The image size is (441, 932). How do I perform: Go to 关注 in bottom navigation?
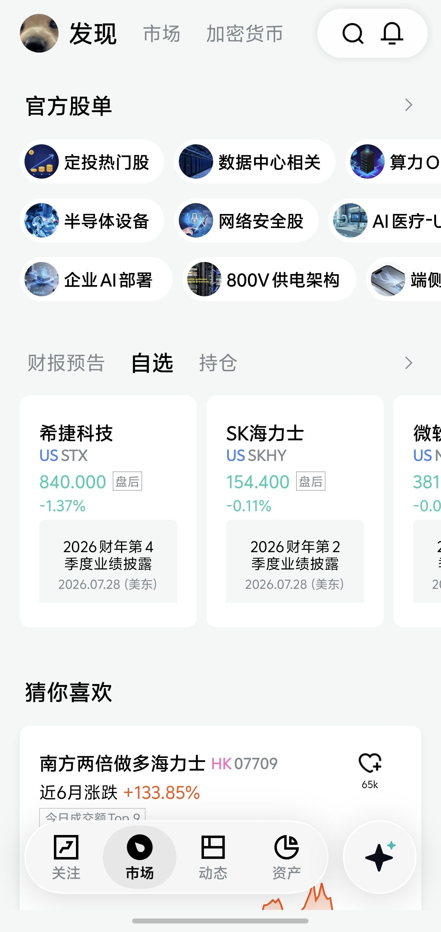coord(66,857)
